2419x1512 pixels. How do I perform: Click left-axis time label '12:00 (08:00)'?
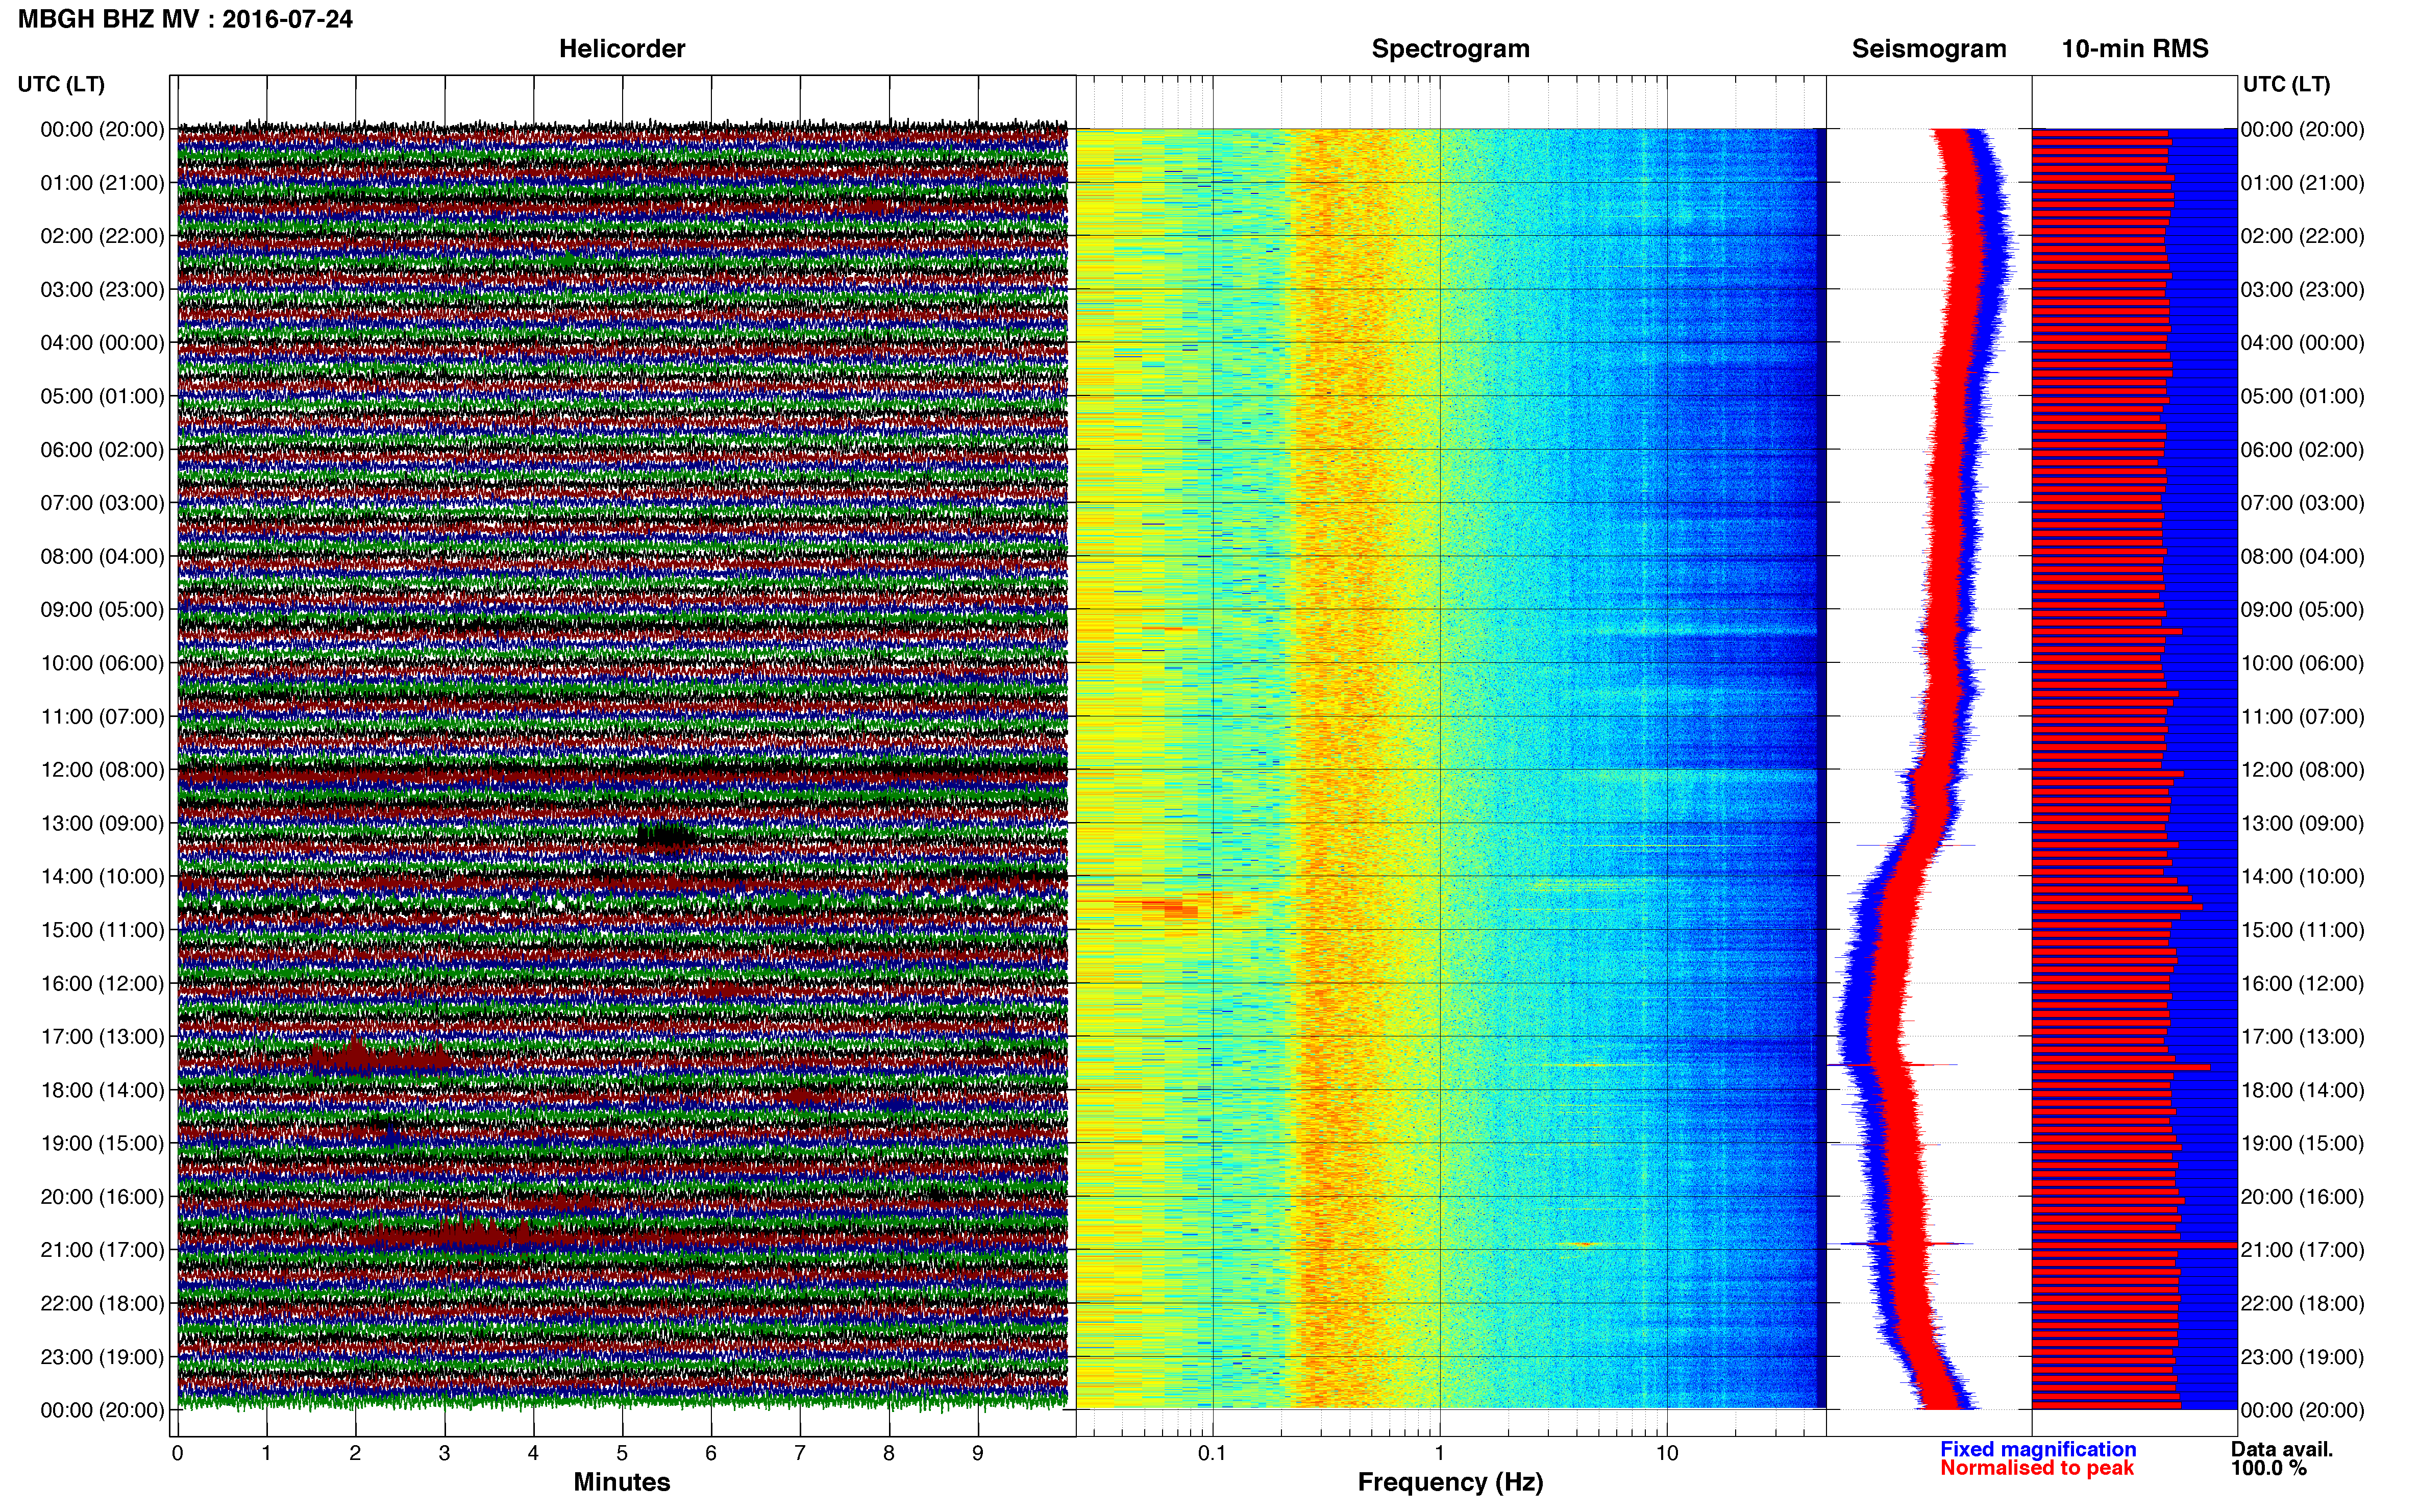tap(102, 770)
